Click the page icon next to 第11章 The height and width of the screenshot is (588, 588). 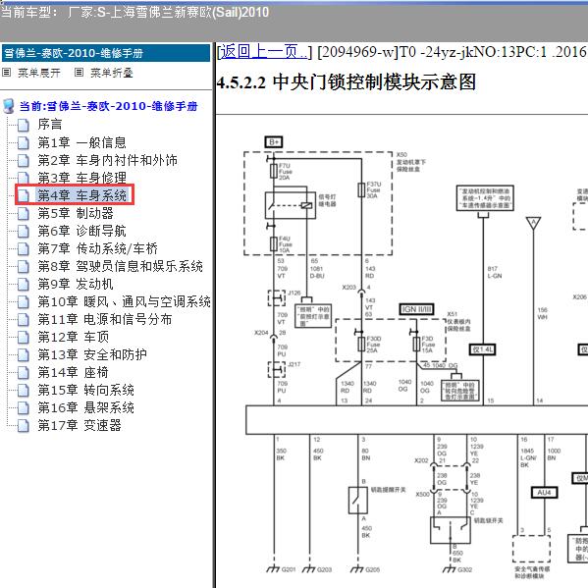(x=24, y=320)
